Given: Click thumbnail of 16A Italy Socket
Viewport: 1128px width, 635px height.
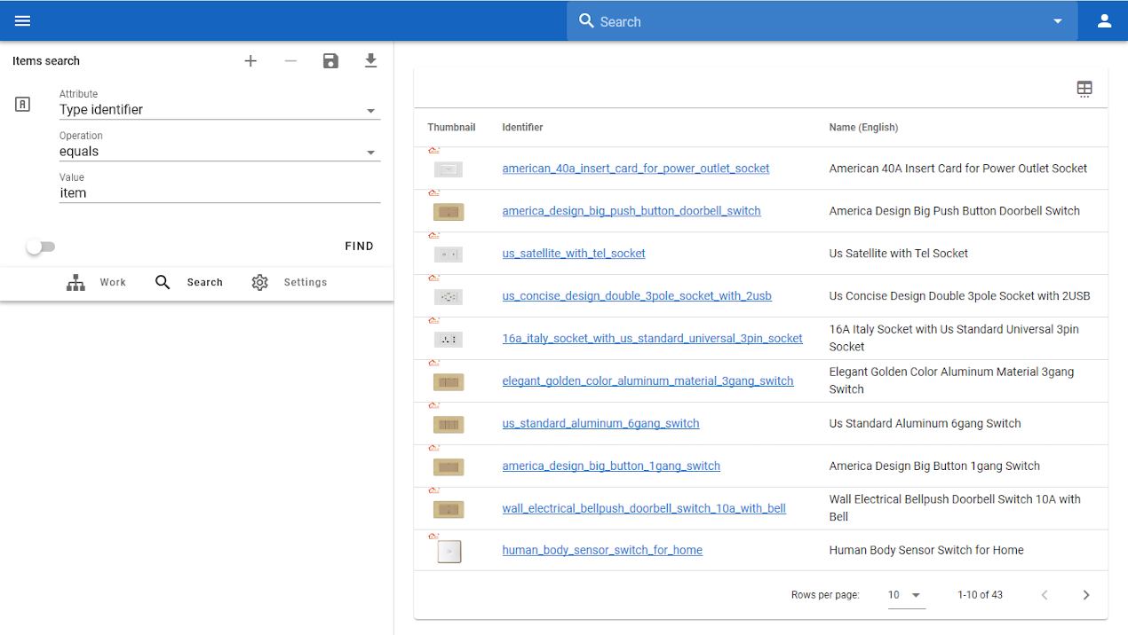Looking at the screenshot, I should (x=449, y=340).
